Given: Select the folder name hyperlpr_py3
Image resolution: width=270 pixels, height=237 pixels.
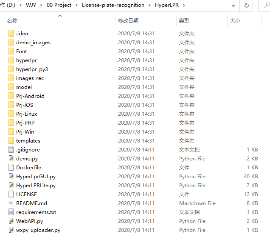Looking at the screenshot, I should click(x=32, y=69).
